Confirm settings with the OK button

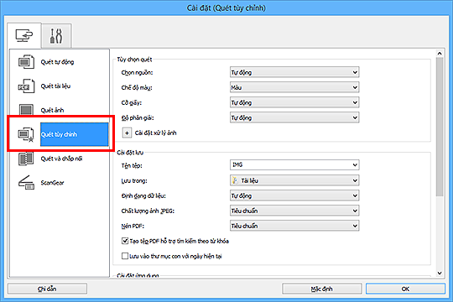click(x=405, y=289)
